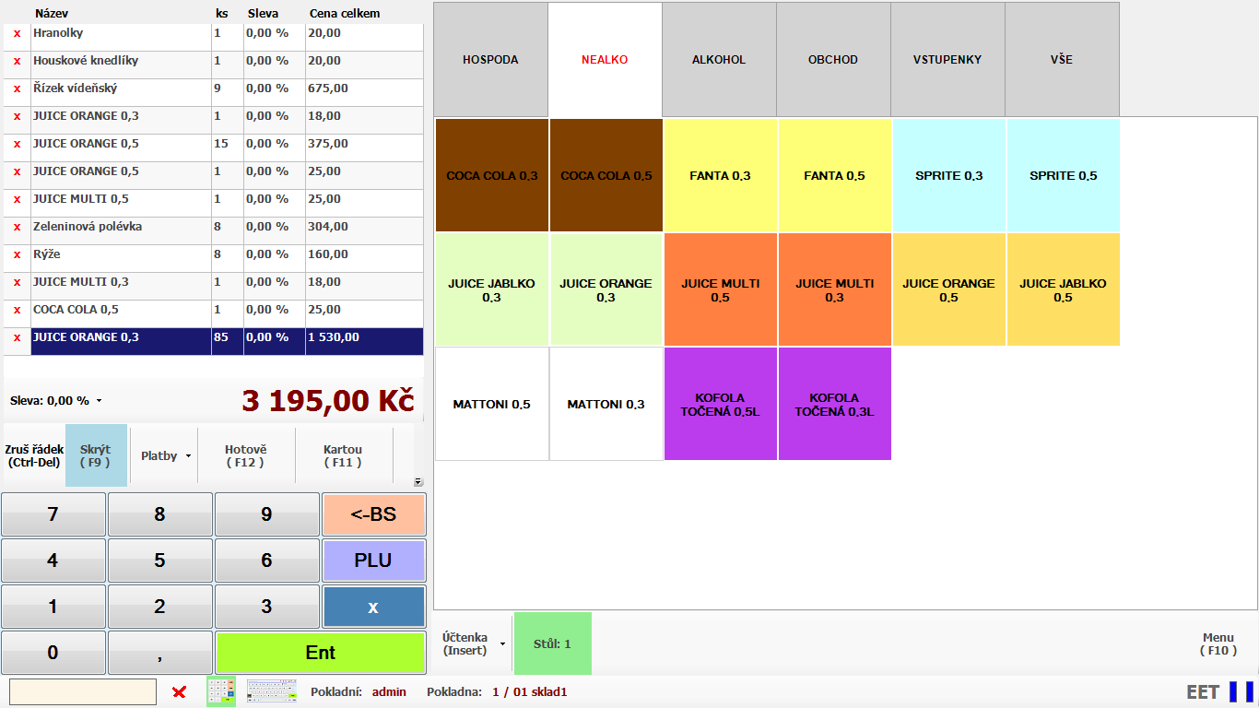Add FANTA 0,5 yellow product tile
Viewport: 1259px width, 708px height.
pos(835,175)
